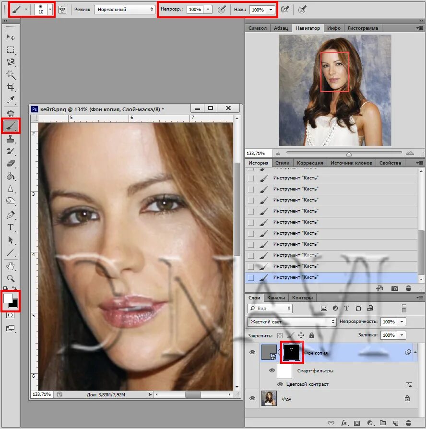Open layer Непрозрачность dropdown arrow
The height and width of the screenshot is (429, 426).
click(402, 322)
